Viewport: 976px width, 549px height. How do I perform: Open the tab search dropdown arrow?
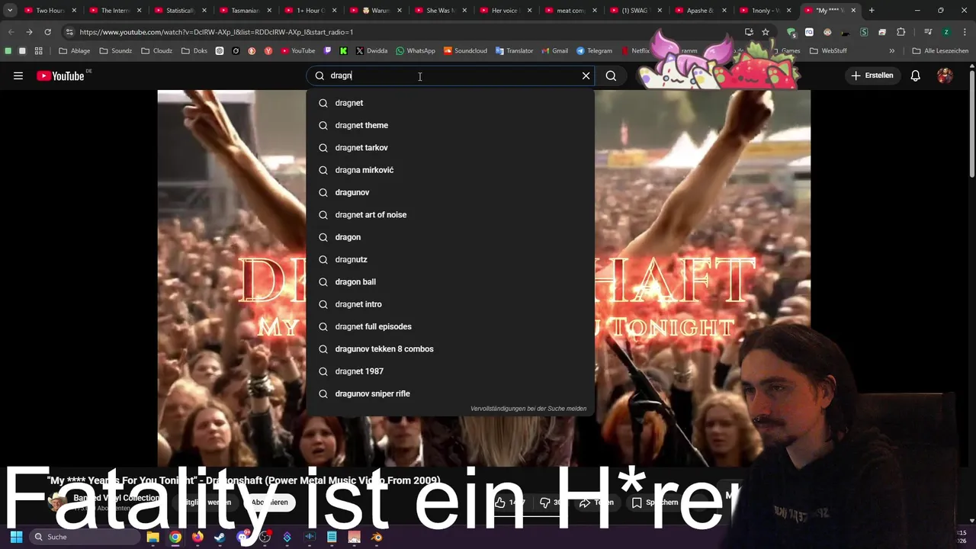(10, 11)
